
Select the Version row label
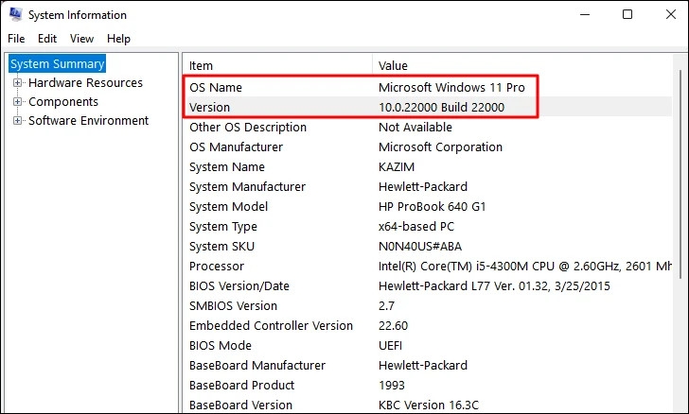[209, 107]
